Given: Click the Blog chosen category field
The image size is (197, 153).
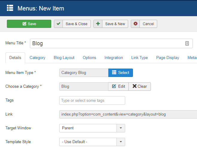Looking at the screenshot, I should (84, 87).
